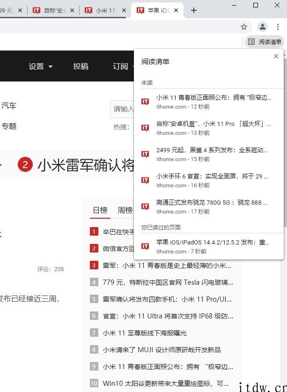Open rank 4 article 779 元，特斯拉中国区官网

[x=168, y=282]
